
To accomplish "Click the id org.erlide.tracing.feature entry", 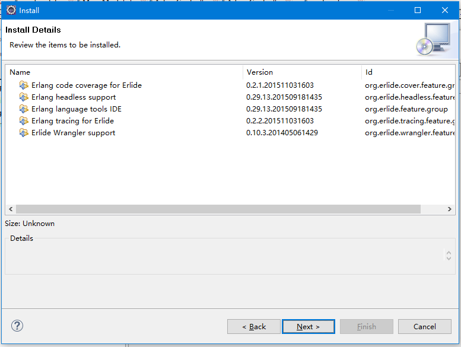I will (410, 121).
